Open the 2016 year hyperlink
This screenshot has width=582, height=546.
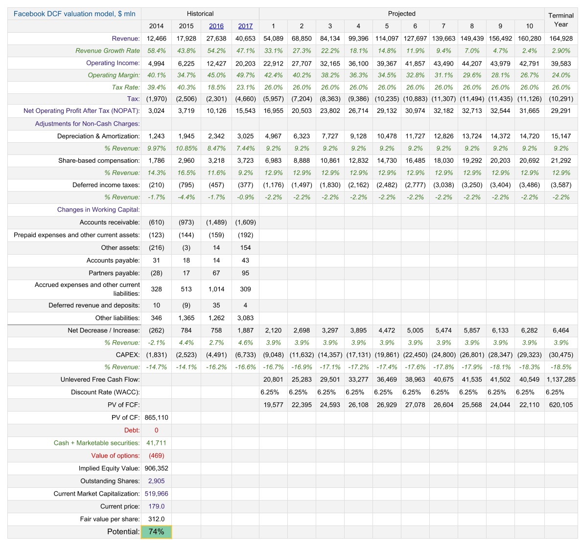click(216, 26)
